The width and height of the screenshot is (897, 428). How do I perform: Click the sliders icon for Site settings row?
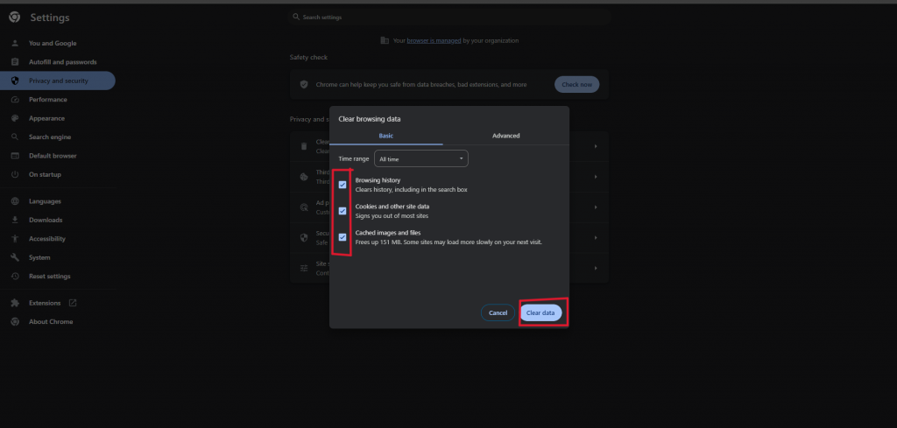pyautogui.click(x=304, y=268)
